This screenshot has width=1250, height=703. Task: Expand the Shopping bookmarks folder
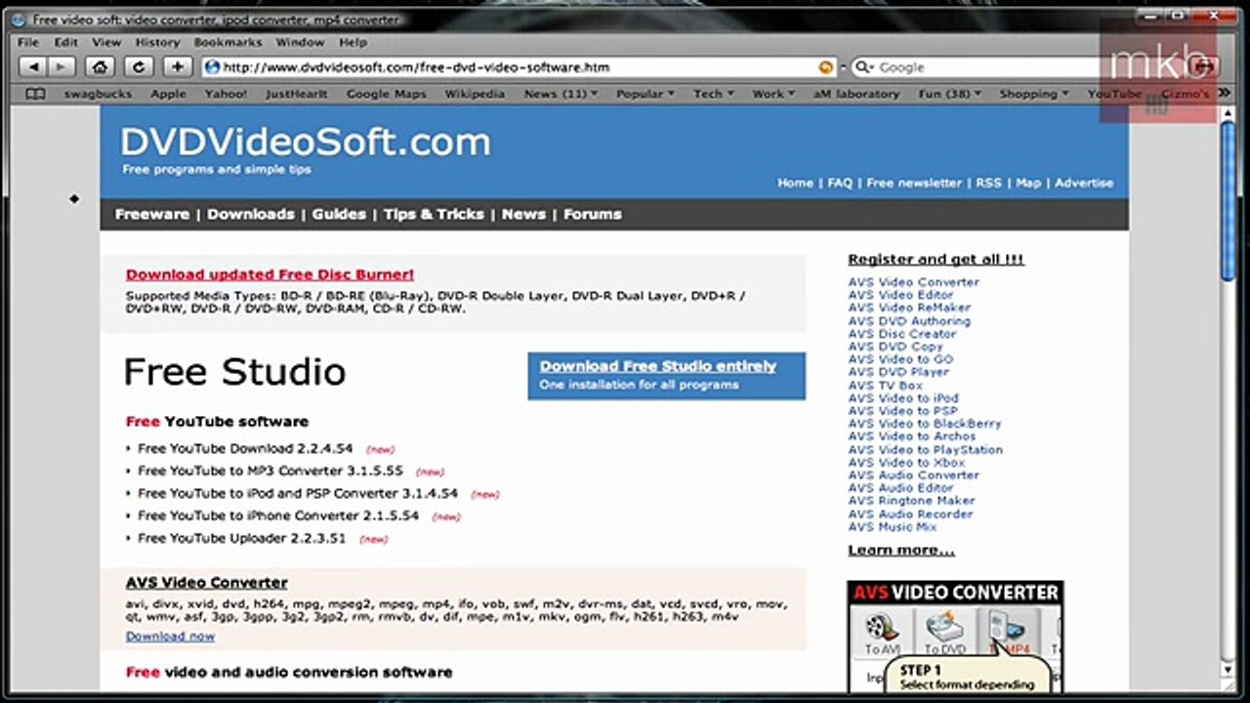(x=1034, y=94)
